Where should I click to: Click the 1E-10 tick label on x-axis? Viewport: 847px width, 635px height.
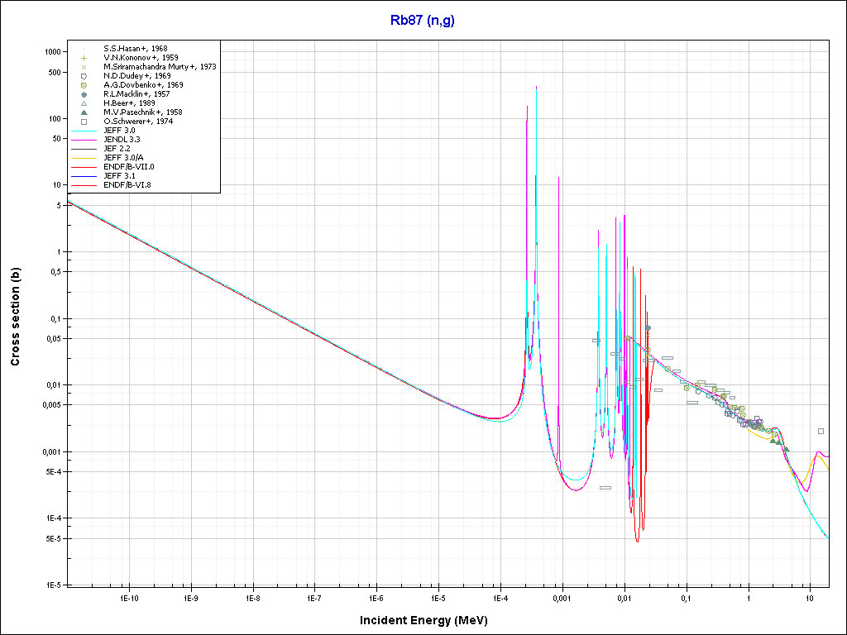coord(128,597)
